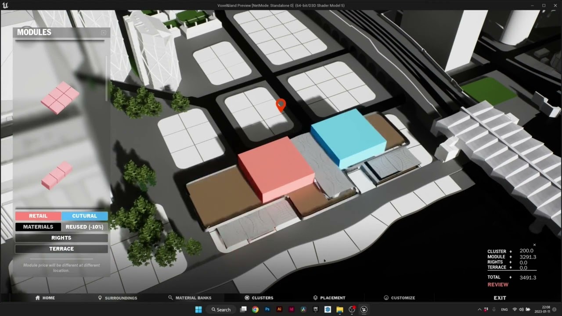562x316 pixels.
Task: Click the ENG language indicator
Action: point(504,309)
